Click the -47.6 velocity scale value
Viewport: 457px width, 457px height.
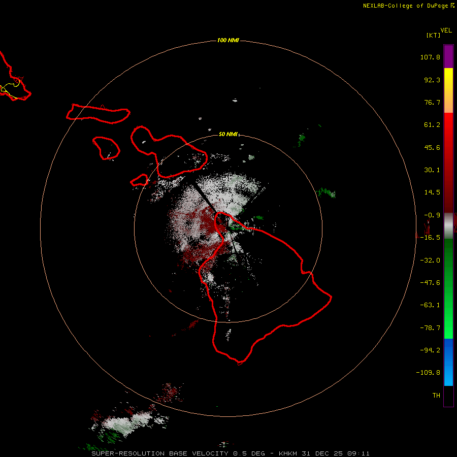430,283
